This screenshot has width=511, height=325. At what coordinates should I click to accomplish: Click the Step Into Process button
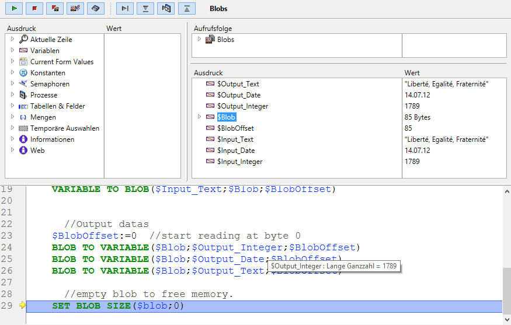coord(166,8)
